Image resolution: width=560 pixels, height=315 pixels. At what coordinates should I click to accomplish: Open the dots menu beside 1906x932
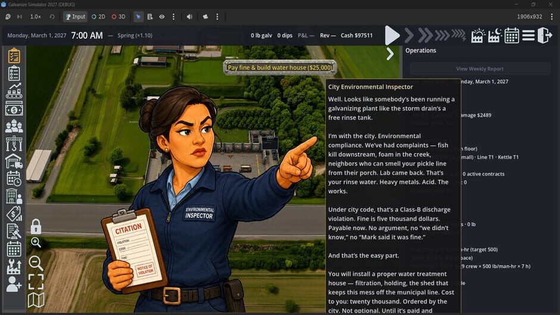coord(552,17)
